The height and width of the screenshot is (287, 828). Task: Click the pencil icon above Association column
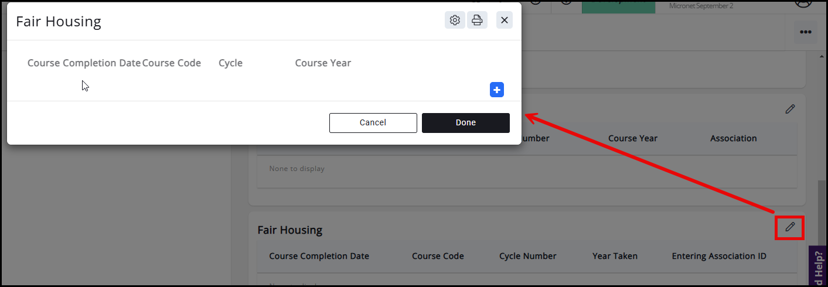[x=790, y=109]
